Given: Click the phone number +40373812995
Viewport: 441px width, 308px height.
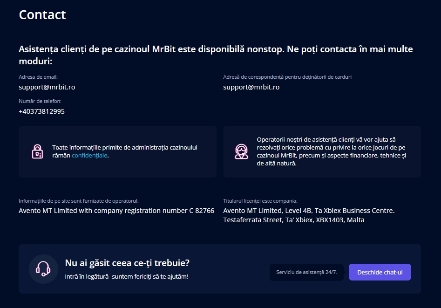Looking at the screenshot, I should click(41, 111).
